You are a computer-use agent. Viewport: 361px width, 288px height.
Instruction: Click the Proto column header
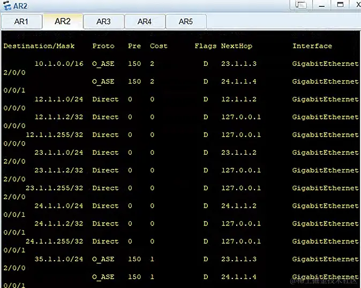103,46
